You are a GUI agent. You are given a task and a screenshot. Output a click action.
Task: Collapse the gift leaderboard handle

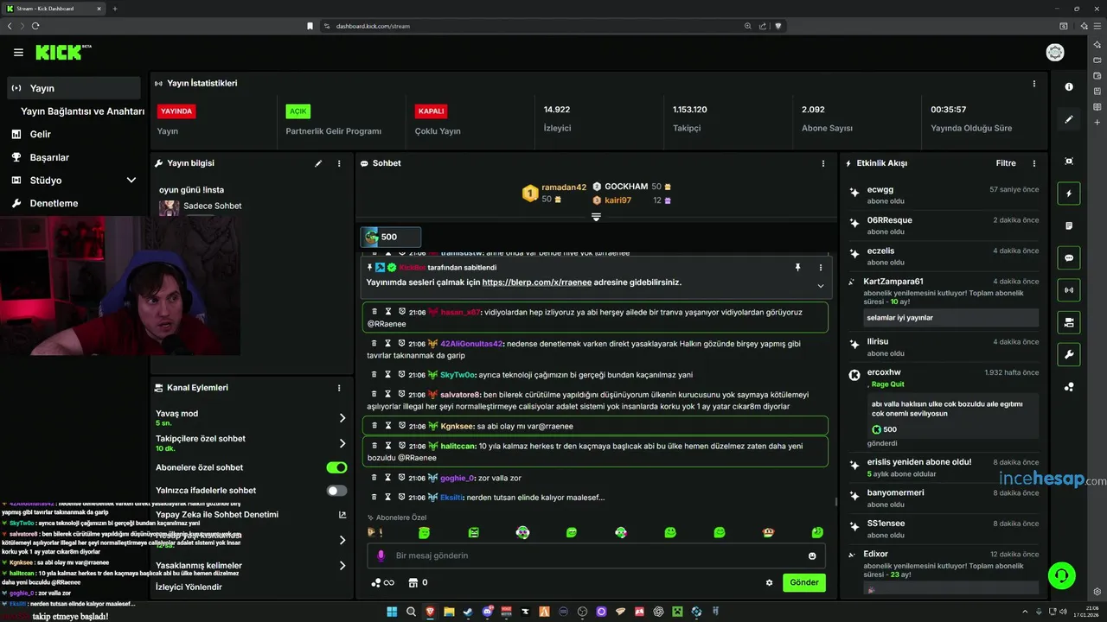(x=596, y=217)
